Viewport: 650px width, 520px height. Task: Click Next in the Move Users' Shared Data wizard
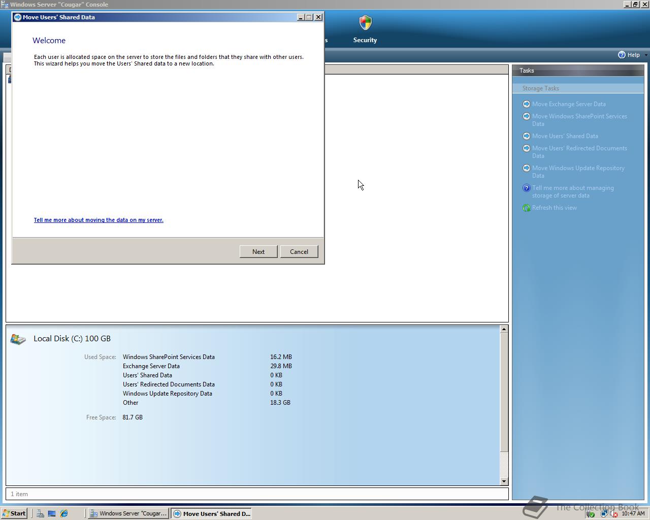tap(258, 251)
